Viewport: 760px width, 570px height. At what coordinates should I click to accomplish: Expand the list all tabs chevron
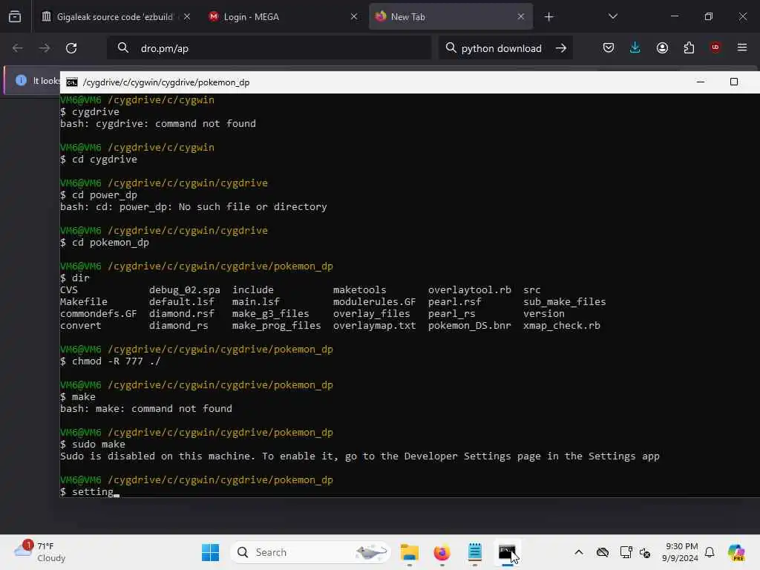pyautogui.click(x=613, y=16)
